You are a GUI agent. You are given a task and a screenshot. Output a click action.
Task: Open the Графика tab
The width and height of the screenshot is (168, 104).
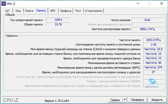click(x=66, y=11)
